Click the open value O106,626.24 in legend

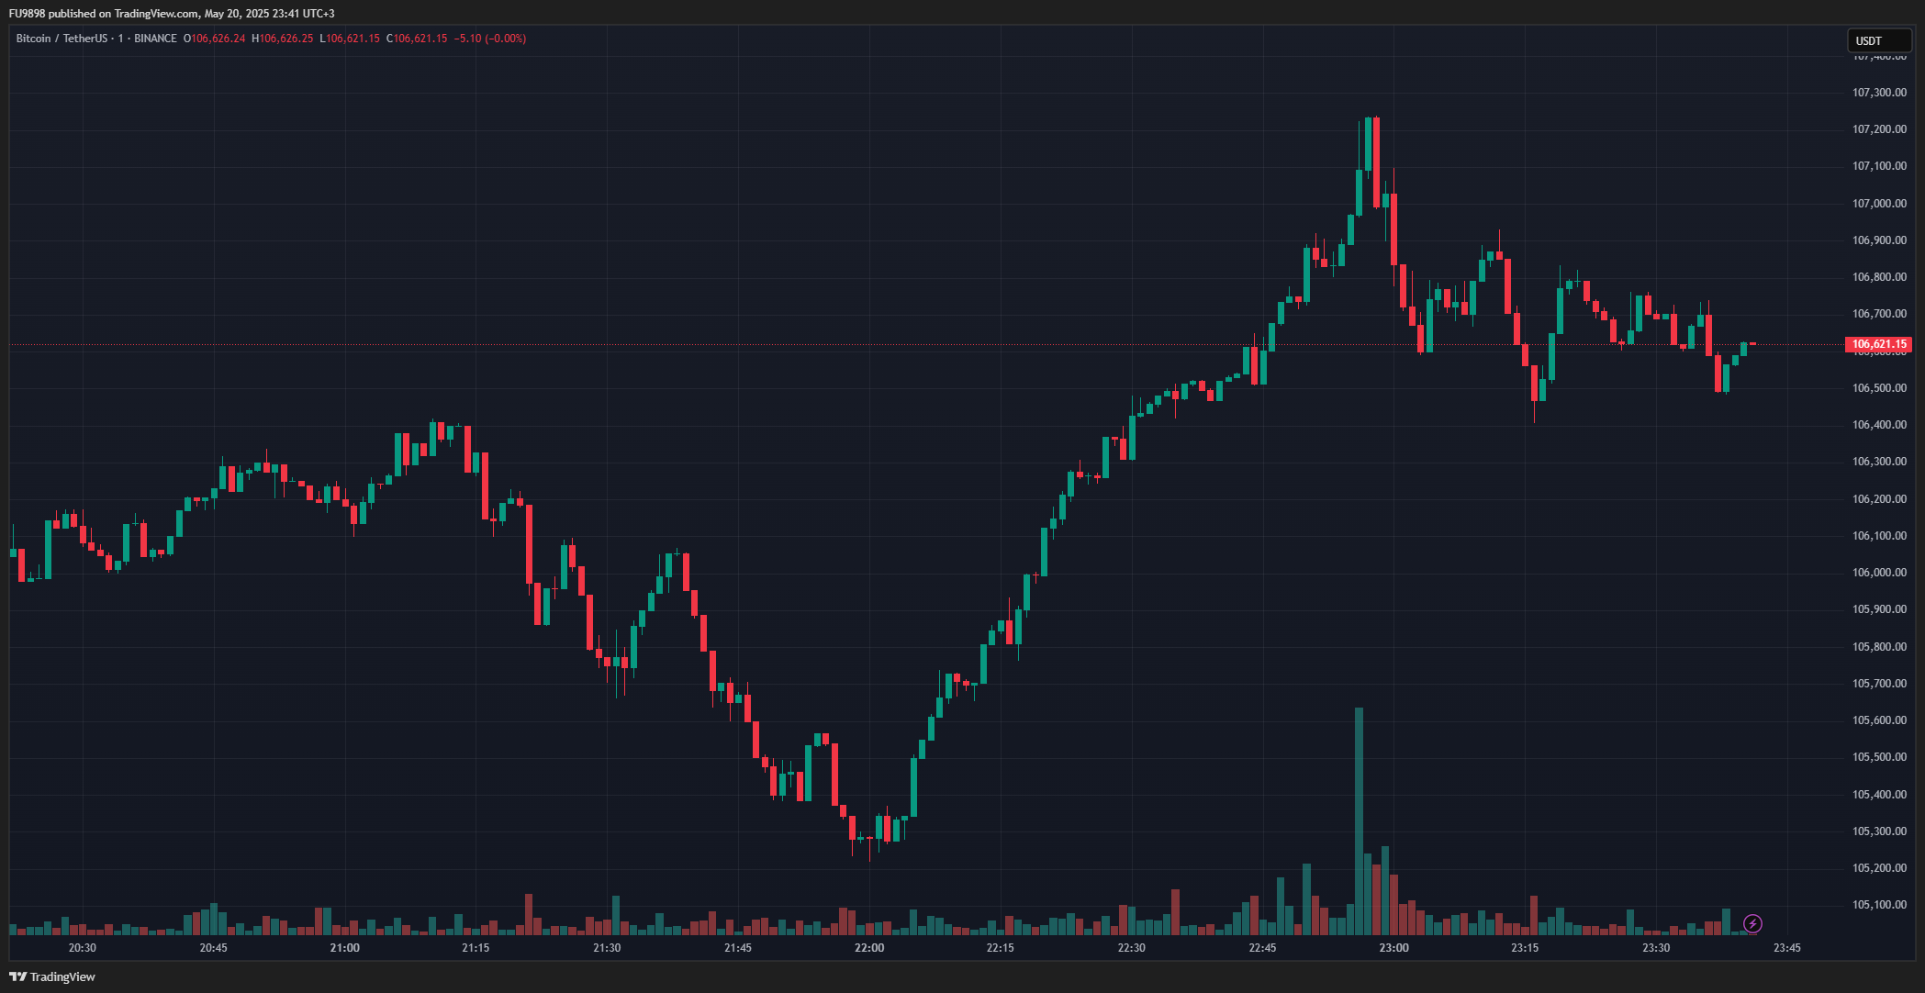215,39
